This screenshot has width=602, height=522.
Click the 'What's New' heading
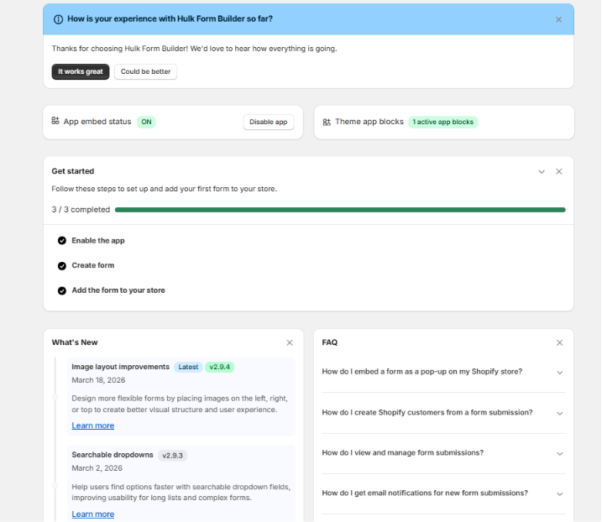tap(75, 342)
